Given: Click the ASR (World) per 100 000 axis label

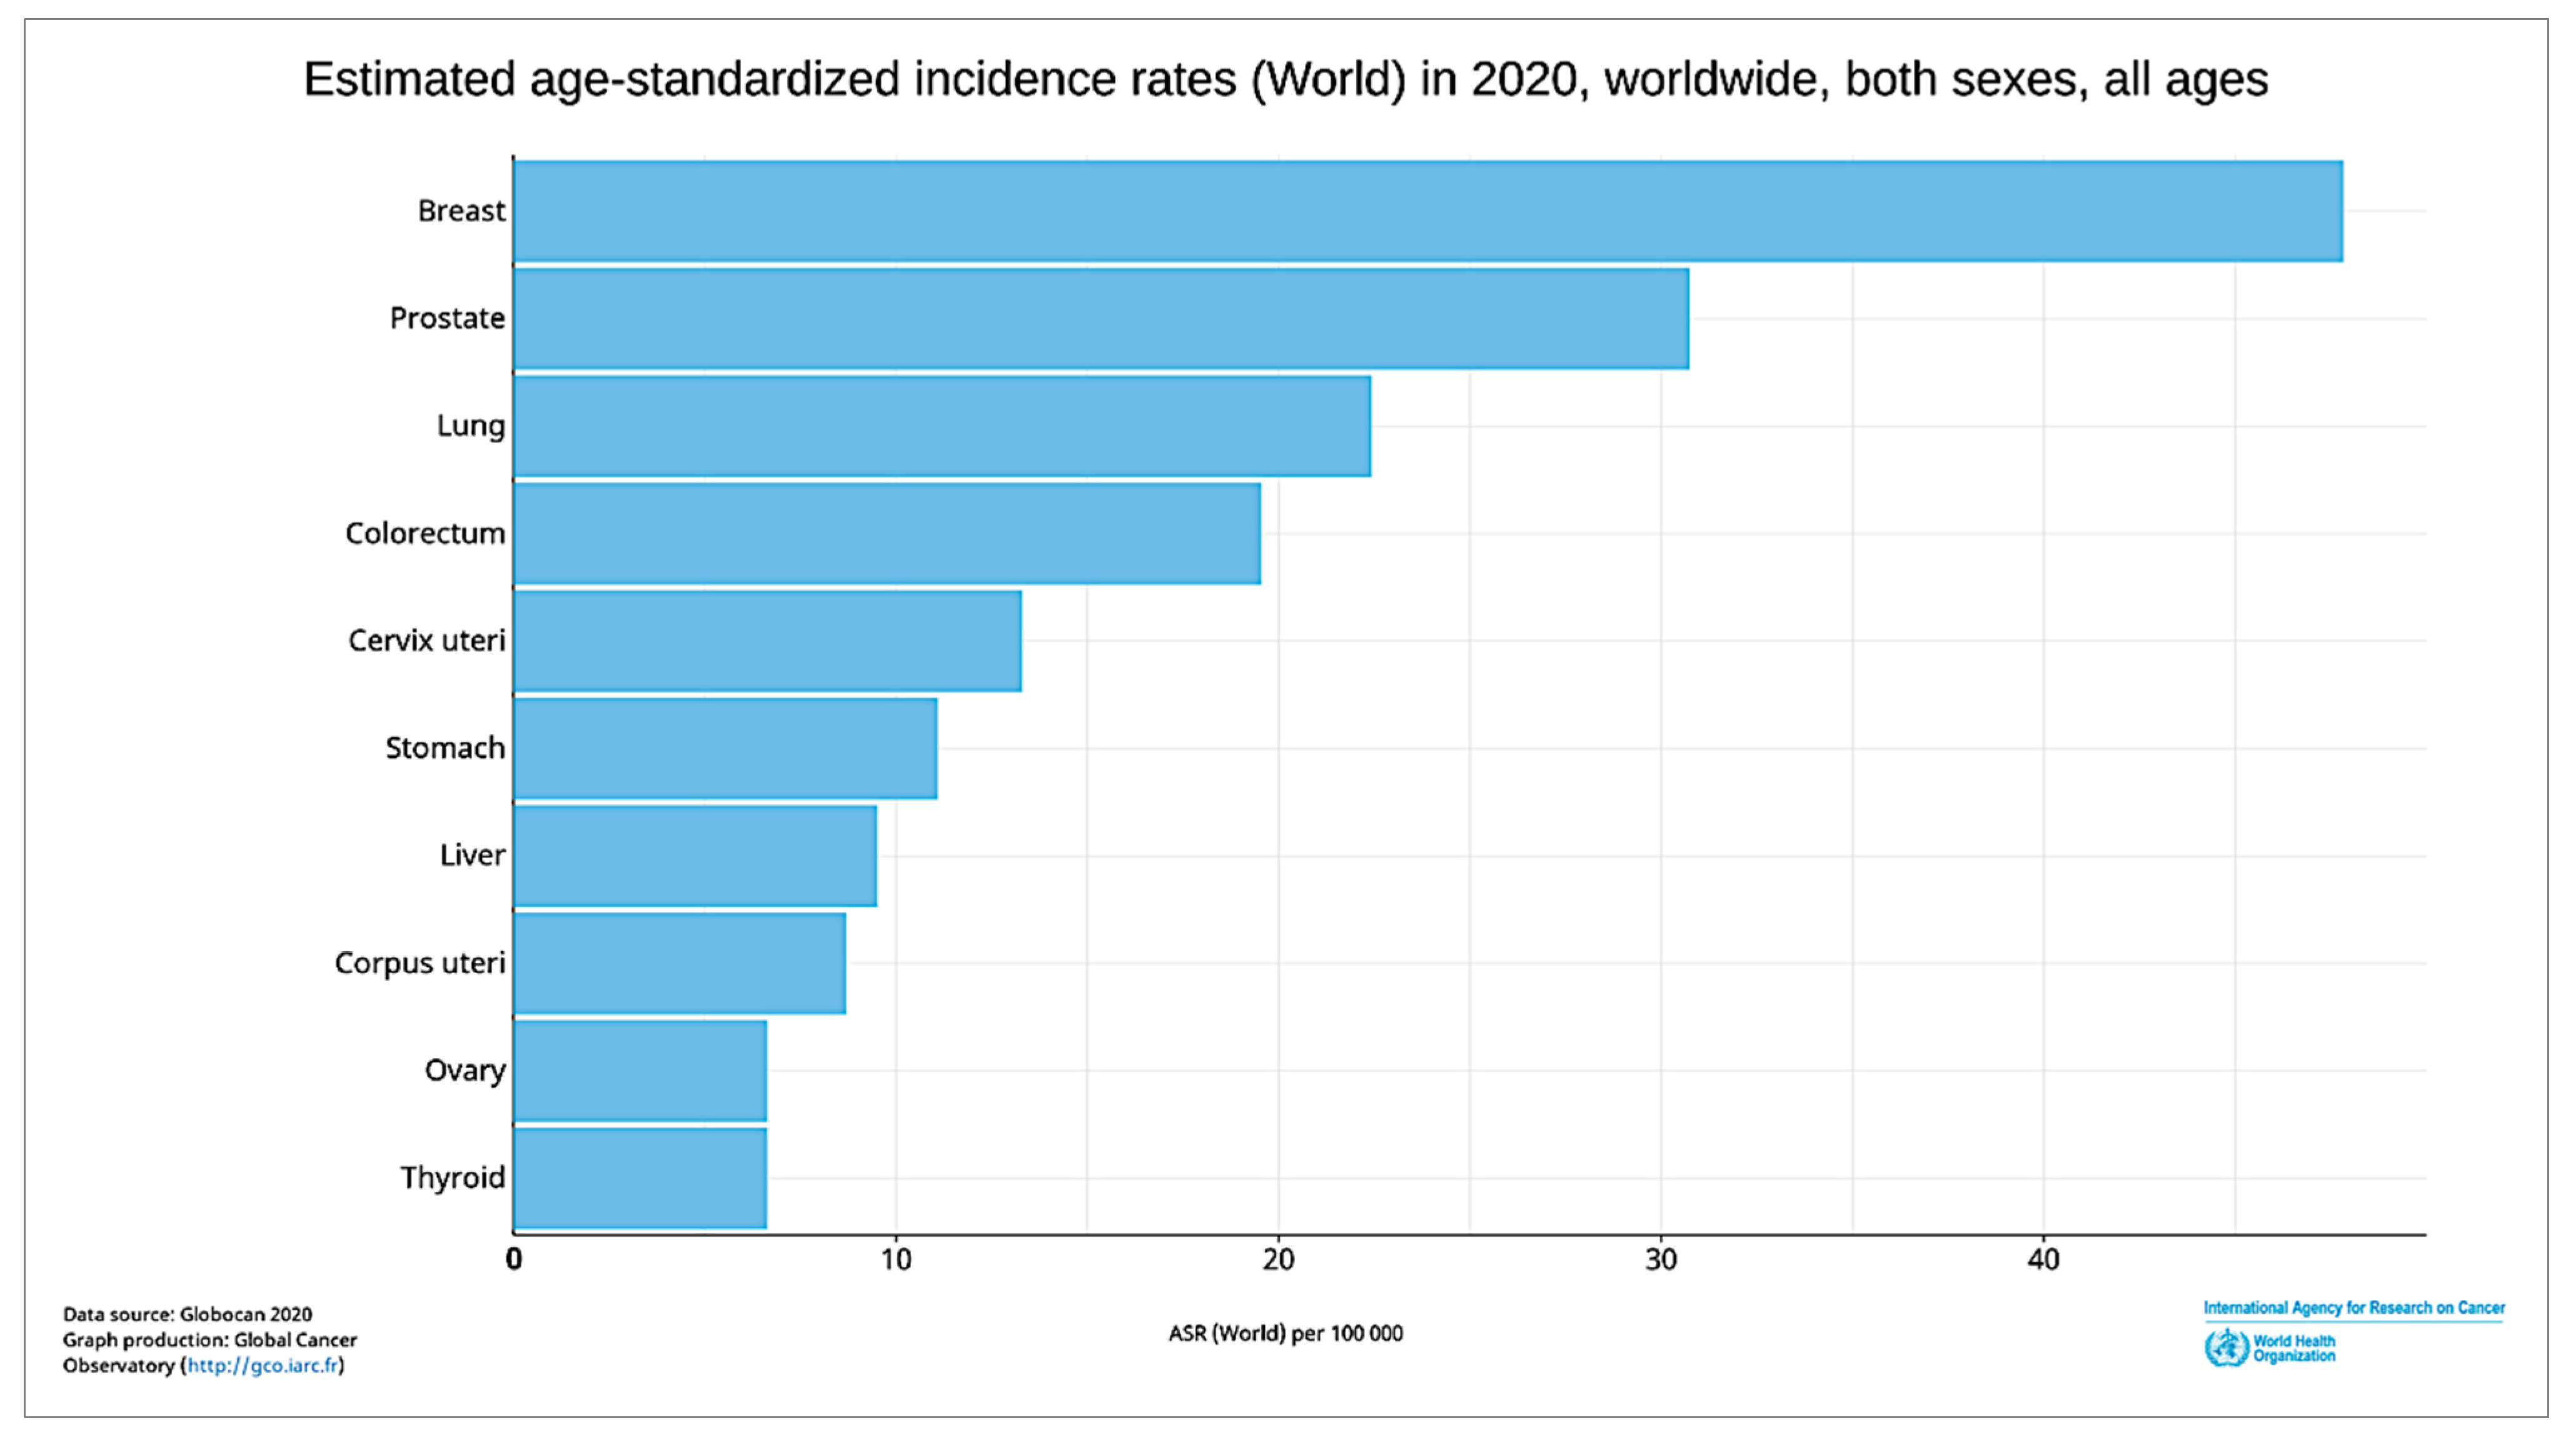Looking at the screenshot, I should (x=1285, y=1334).
